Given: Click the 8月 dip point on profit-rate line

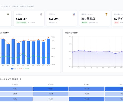Looking at the screenshot, I should click(x=115, y=54).
